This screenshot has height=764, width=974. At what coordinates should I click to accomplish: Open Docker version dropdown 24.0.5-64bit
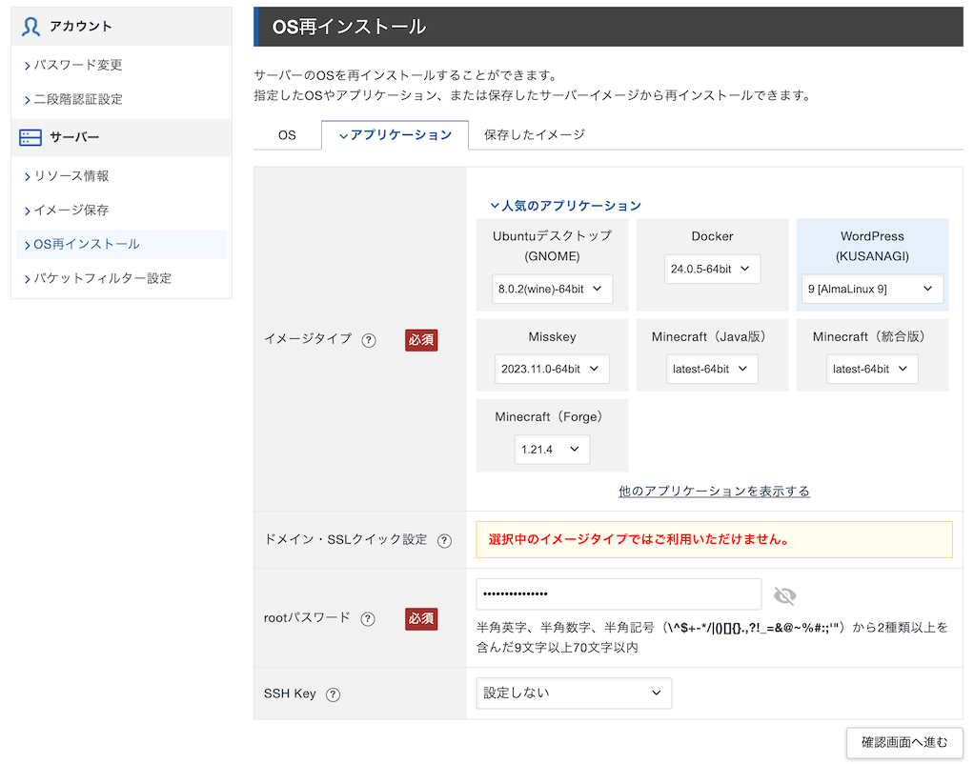coord(712,269)
